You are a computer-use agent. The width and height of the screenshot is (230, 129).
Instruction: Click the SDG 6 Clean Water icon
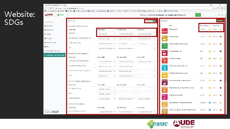click(x=165, y=68)
